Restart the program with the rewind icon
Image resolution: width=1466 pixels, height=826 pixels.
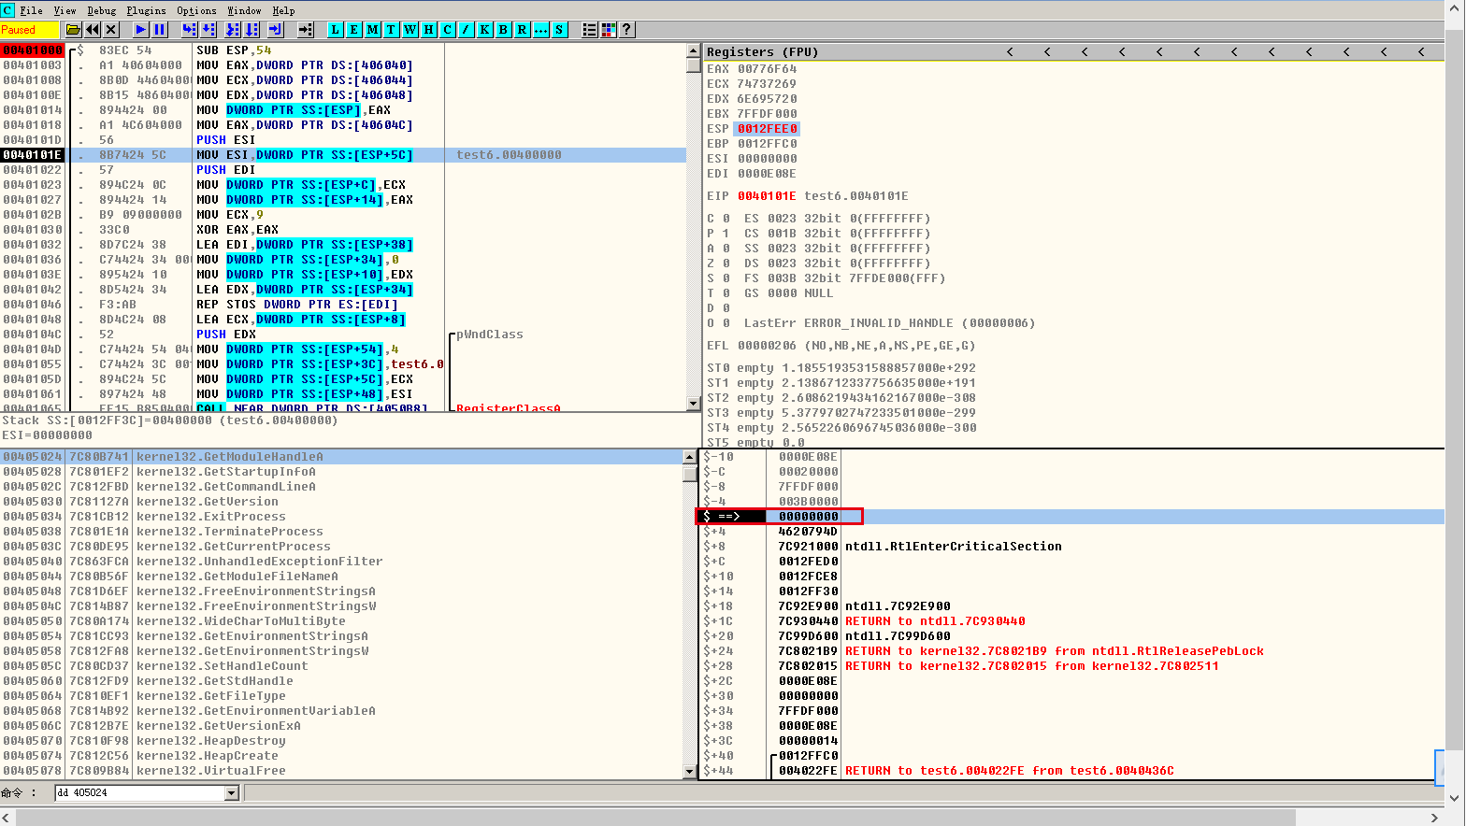93,30
